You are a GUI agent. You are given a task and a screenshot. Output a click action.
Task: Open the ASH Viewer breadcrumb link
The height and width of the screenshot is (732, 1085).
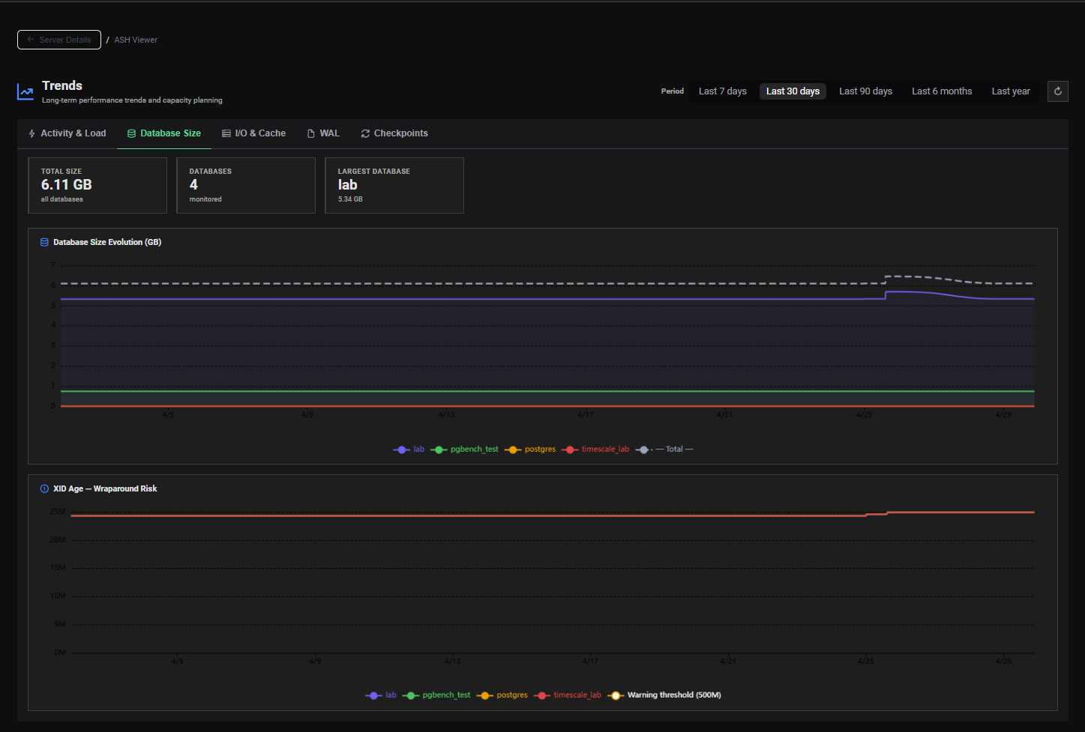pyautogui.click(x=136, y=40)
